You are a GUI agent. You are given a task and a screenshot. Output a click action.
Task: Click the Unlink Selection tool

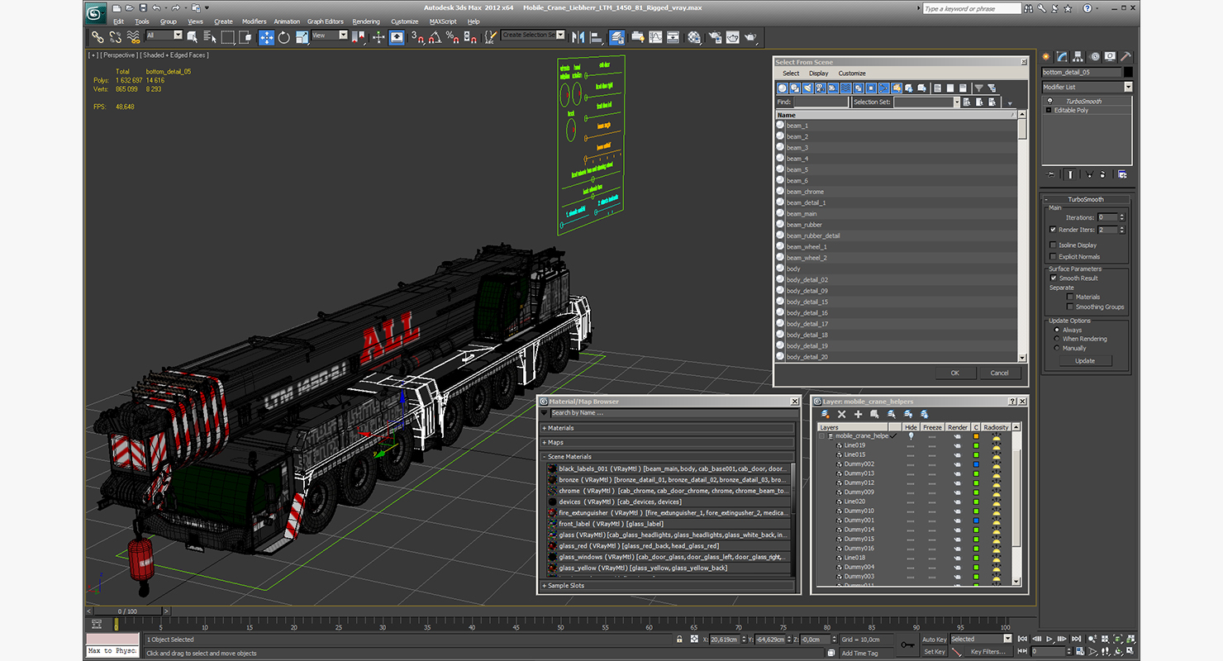pos(115,37)
